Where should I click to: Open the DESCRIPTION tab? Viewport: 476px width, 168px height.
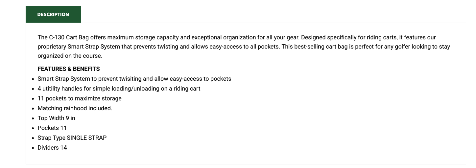[53, 14]
